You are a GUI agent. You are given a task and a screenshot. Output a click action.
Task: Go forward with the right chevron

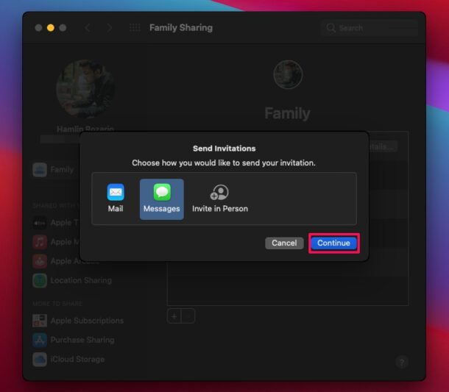click(109, 28)
